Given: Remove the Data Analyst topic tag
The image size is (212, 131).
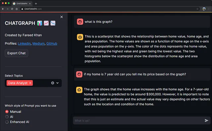Looking at the screenshot, I should (x=30, y=83).
